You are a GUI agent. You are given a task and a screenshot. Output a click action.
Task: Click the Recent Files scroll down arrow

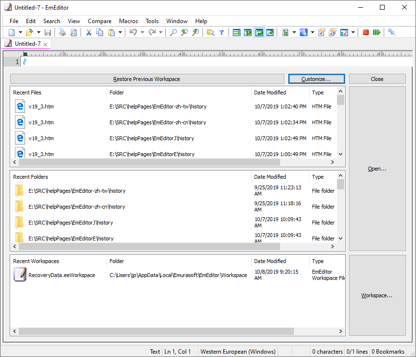341,154
